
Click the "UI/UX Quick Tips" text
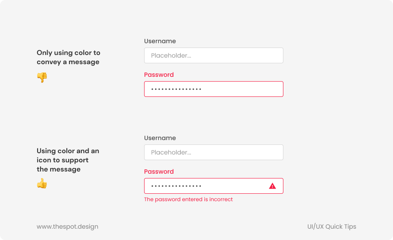point(331,226)
